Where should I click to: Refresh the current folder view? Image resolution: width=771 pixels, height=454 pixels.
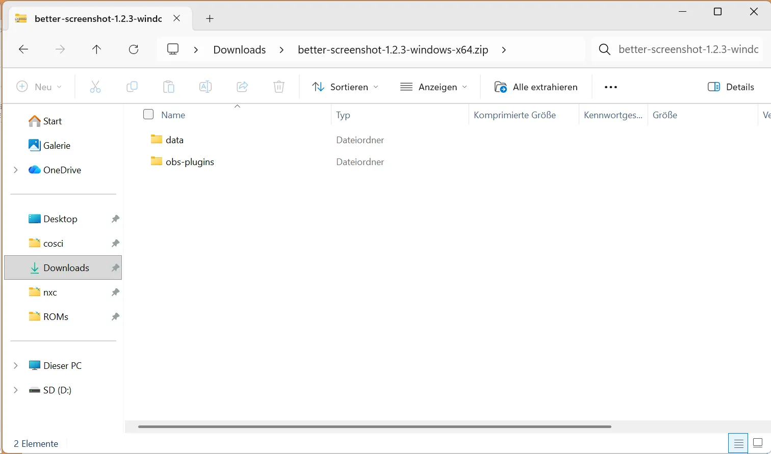[134, 49]
